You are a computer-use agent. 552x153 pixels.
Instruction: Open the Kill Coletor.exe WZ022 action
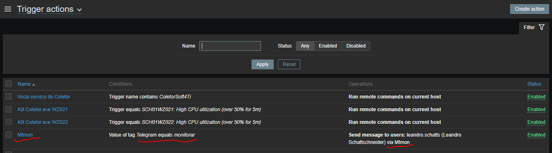pos(43,122)
